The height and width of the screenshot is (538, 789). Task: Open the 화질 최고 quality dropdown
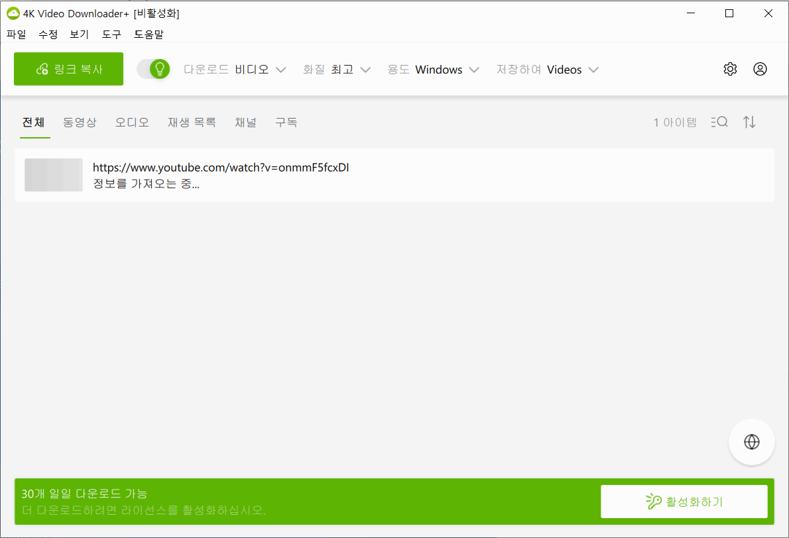click(337, 70)
